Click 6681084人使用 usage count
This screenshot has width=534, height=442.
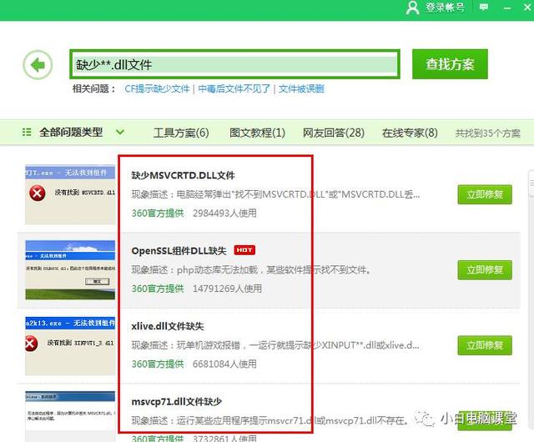pos(224,364)
